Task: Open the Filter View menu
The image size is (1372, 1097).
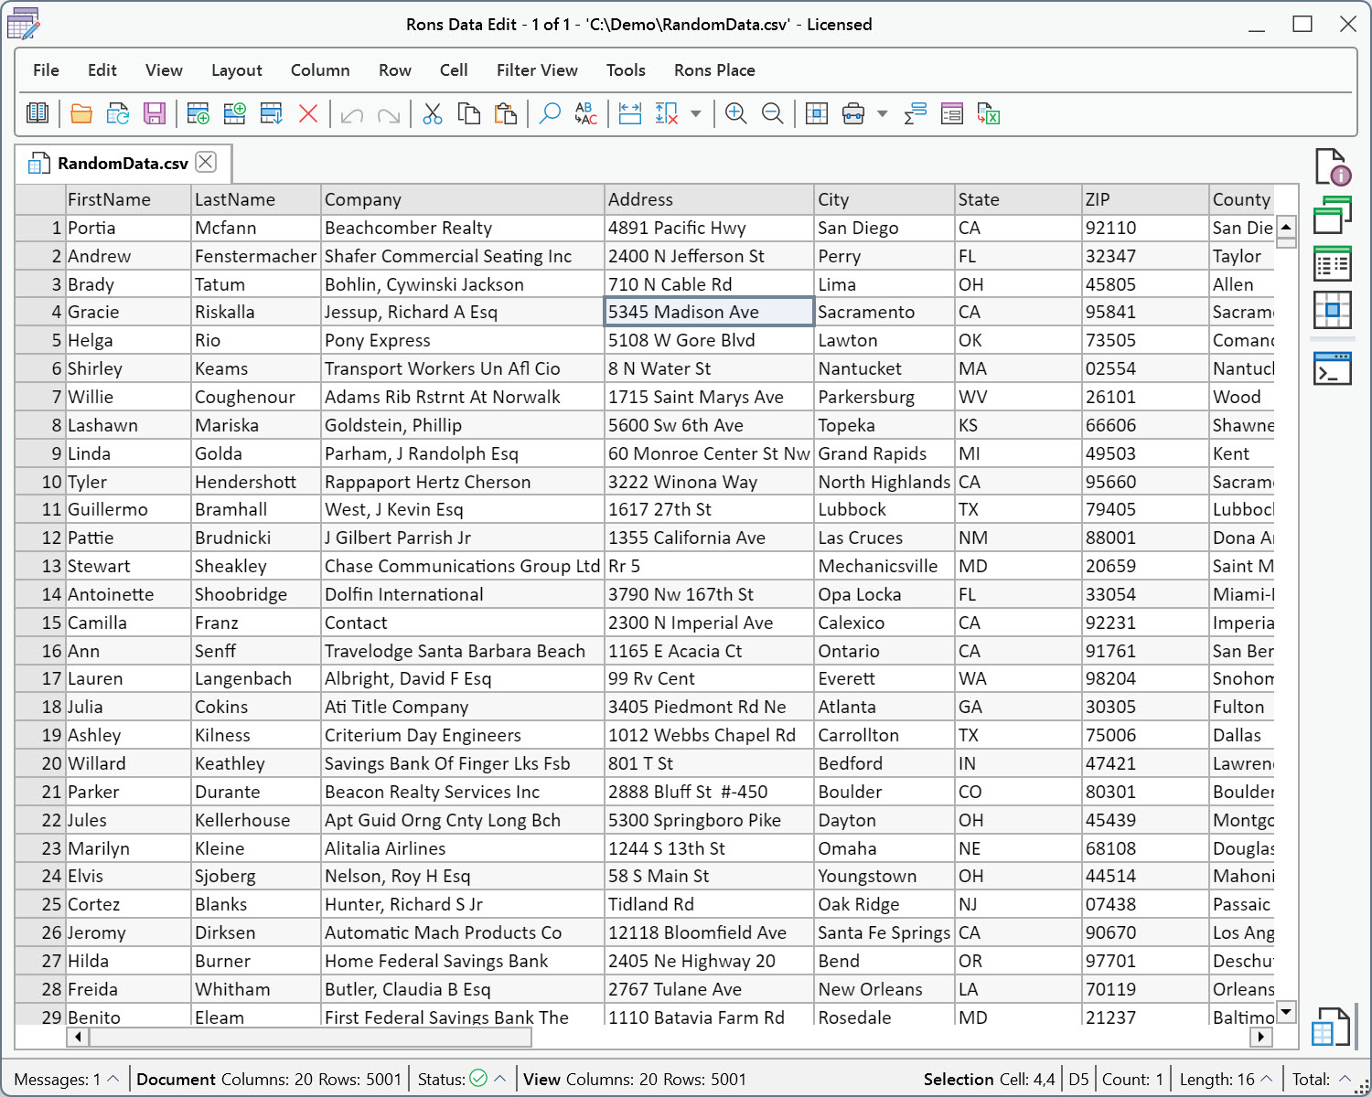Action: [x=537, y=70]
